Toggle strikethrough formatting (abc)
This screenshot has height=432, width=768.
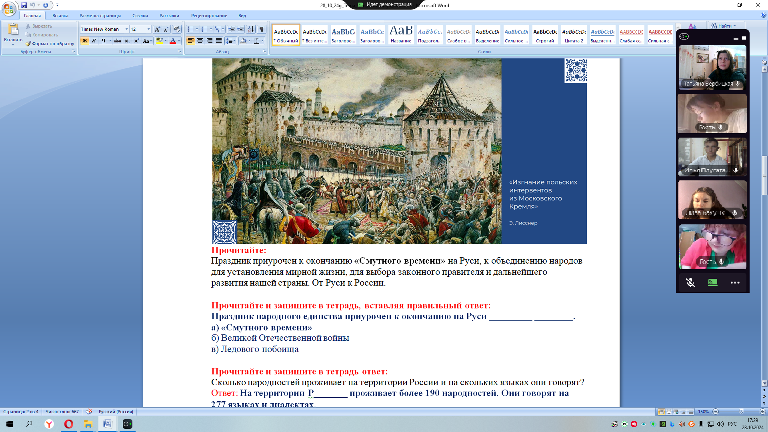[117, 41]
